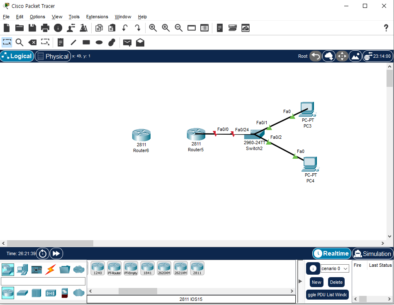Choose the Draw Rectangle tool
The width and height of the screenshot is (394, 305).
[x=86, y=42]
